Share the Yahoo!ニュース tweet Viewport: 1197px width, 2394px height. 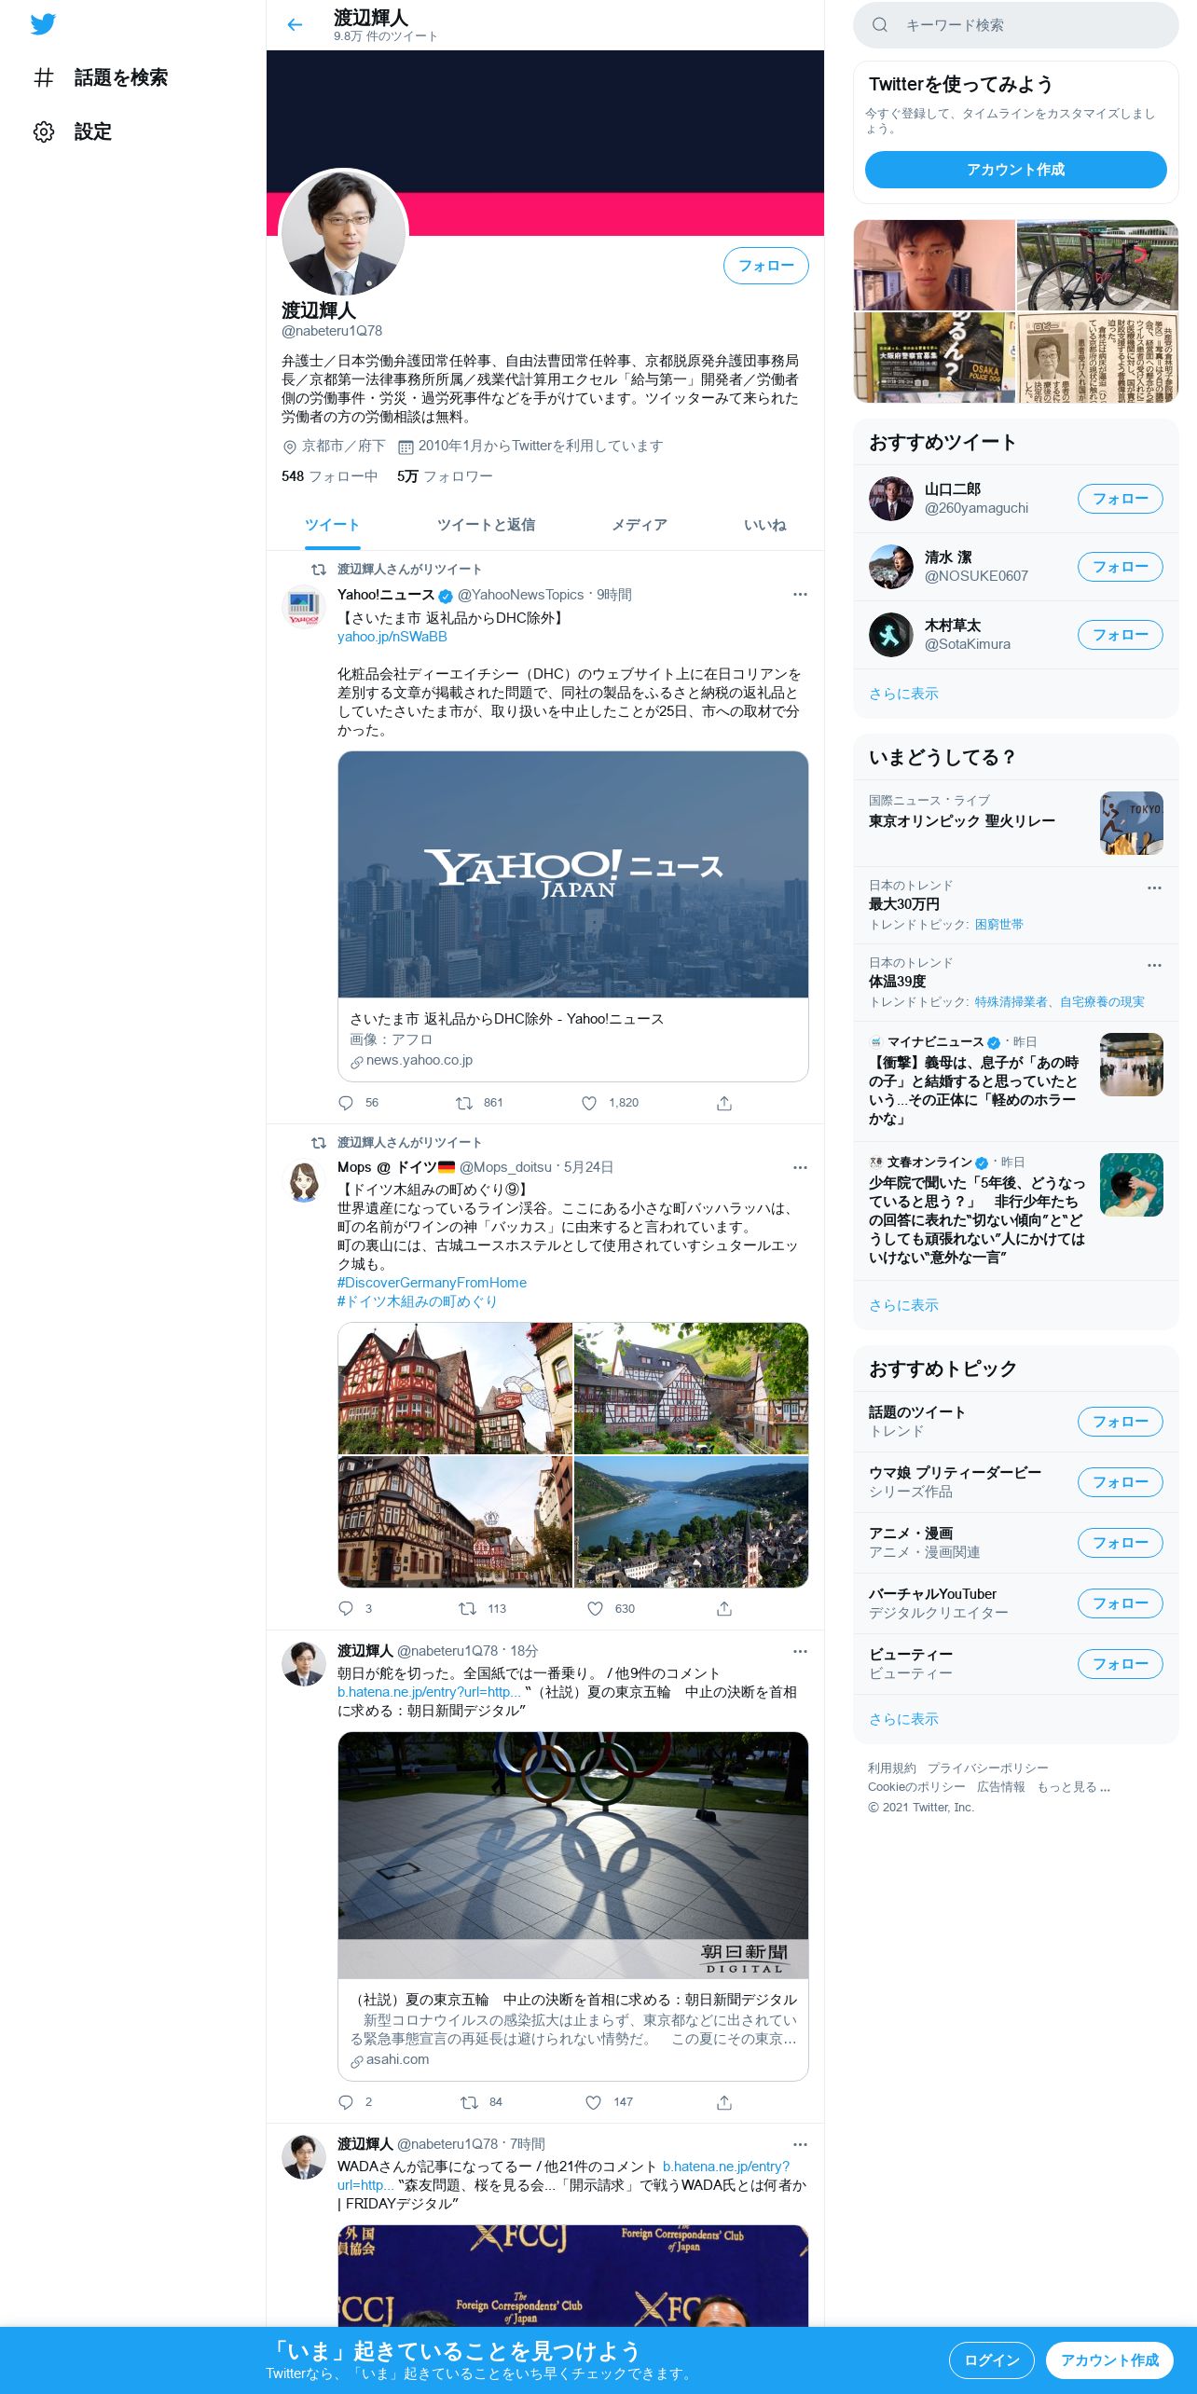[724, 1103]
